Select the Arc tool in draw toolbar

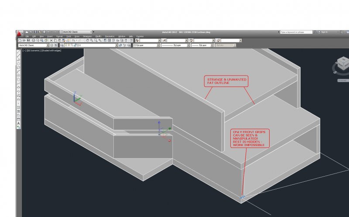tap(18, 71)
